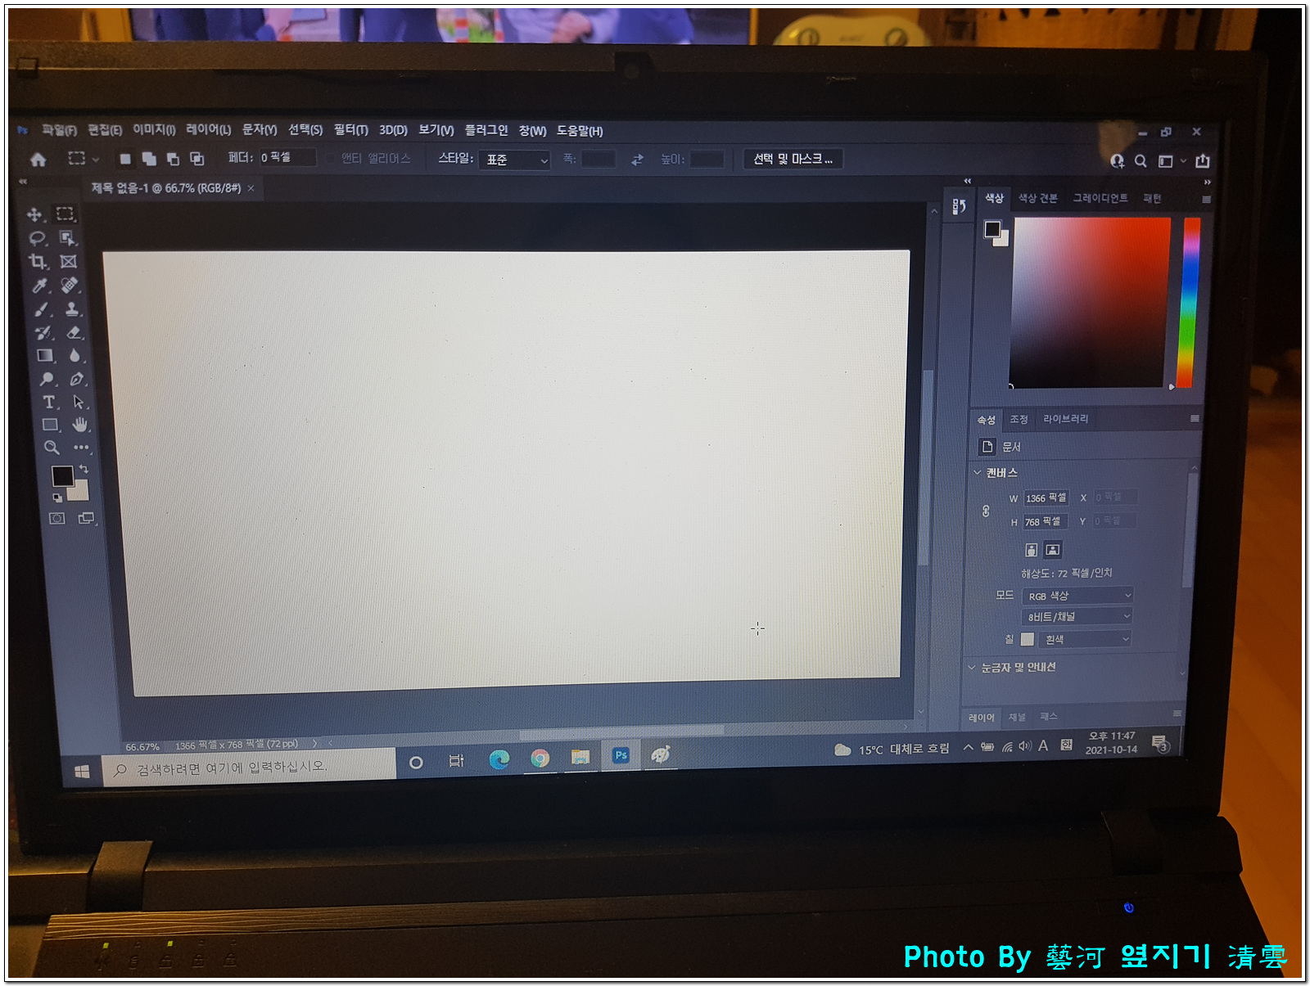Select the Crop tool
Image resolution: width=1310 pixels, height=986 pixels.
point(38,262)
